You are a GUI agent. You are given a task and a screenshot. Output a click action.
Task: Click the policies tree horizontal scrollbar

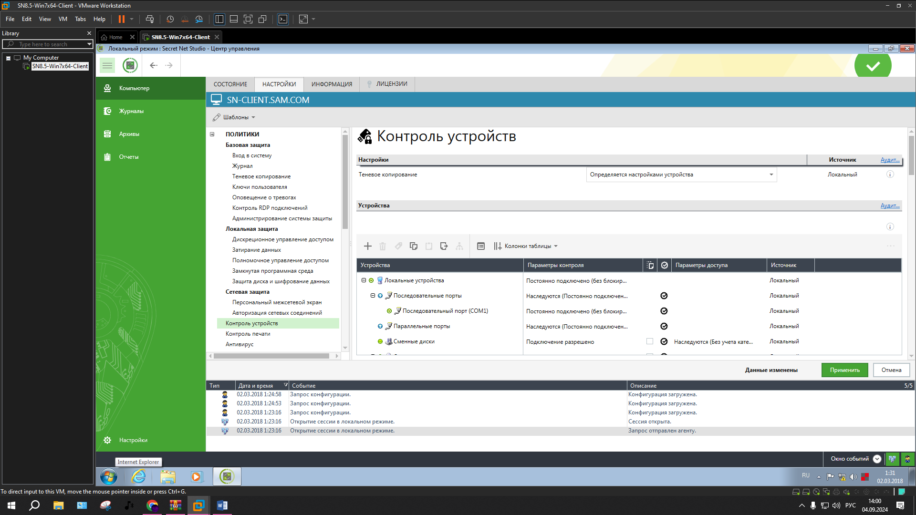point(271,356)
